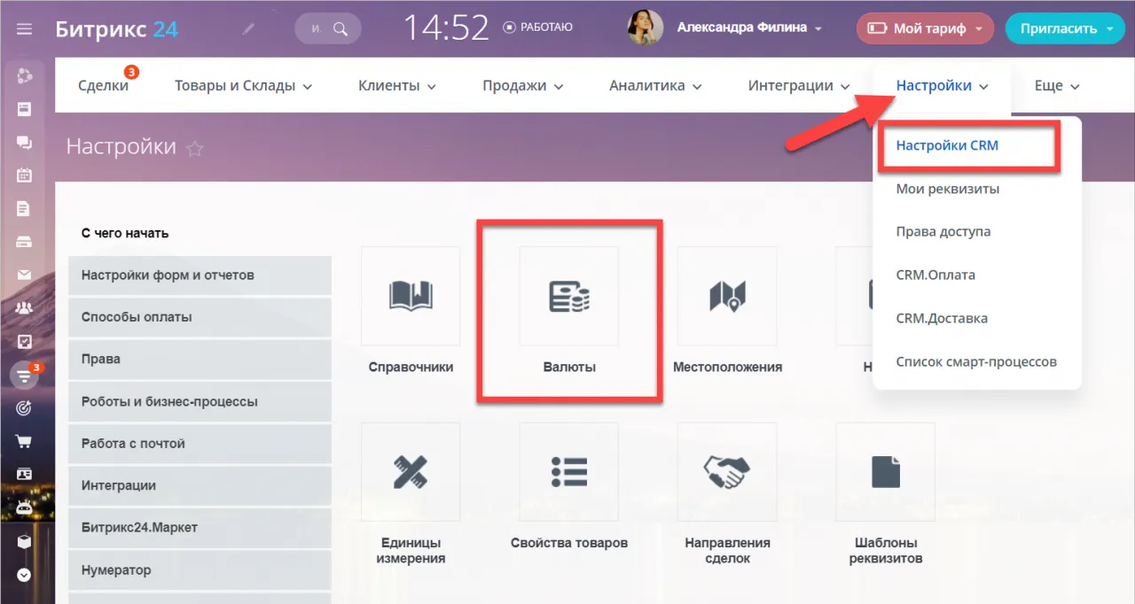Add Настройки page to favorites star
1135x604 pixels.
[195, 149]
